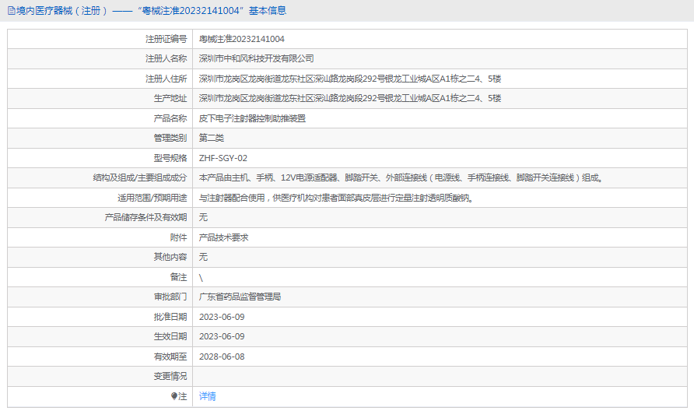Select registration number value 粤械注准20232141004

click(x=242, y=39)
